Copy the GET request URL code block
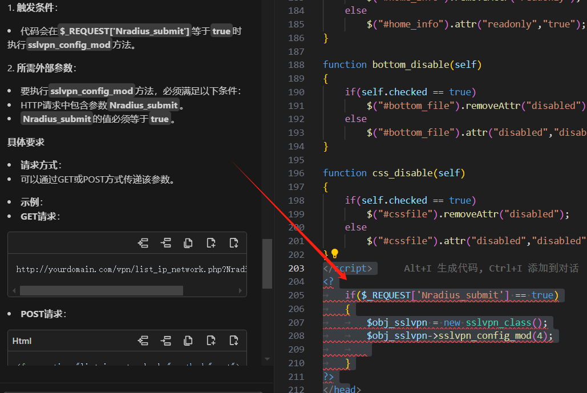Viewport: 587px width, 393px height. click(188, 244)
